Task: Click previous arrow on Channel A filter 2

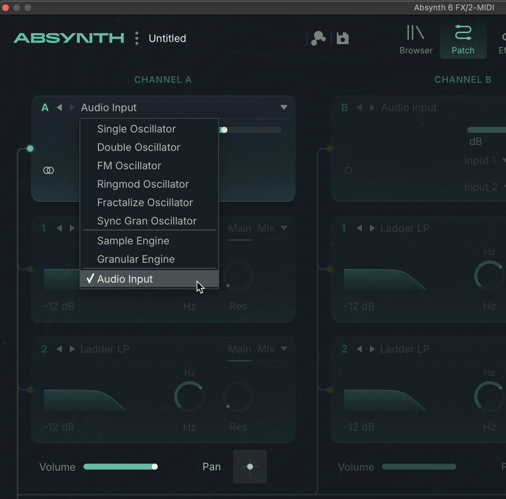Action: pyautogui.click(x=59, y=349)
